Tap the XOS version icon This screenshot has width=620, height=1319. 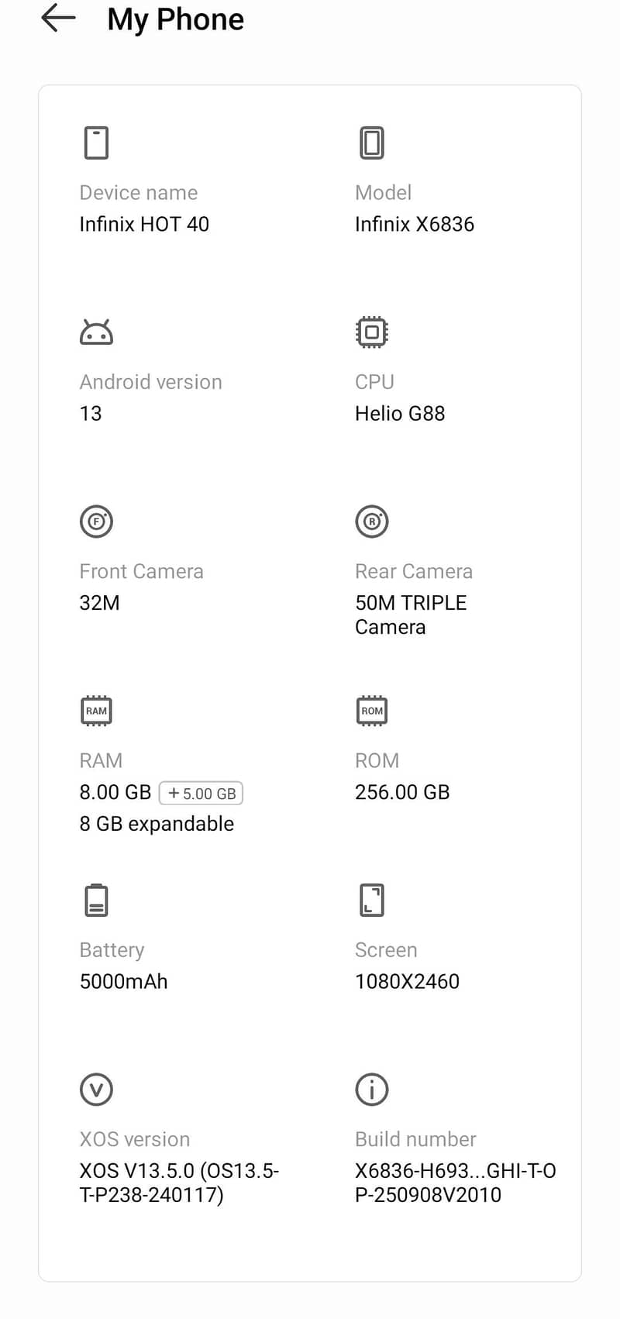pyautogui.click(x=96, y=1090)
